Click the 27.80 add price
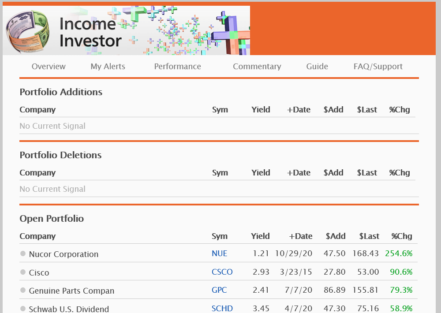Viewport: 441px width, 313px height. pos(334,272)
